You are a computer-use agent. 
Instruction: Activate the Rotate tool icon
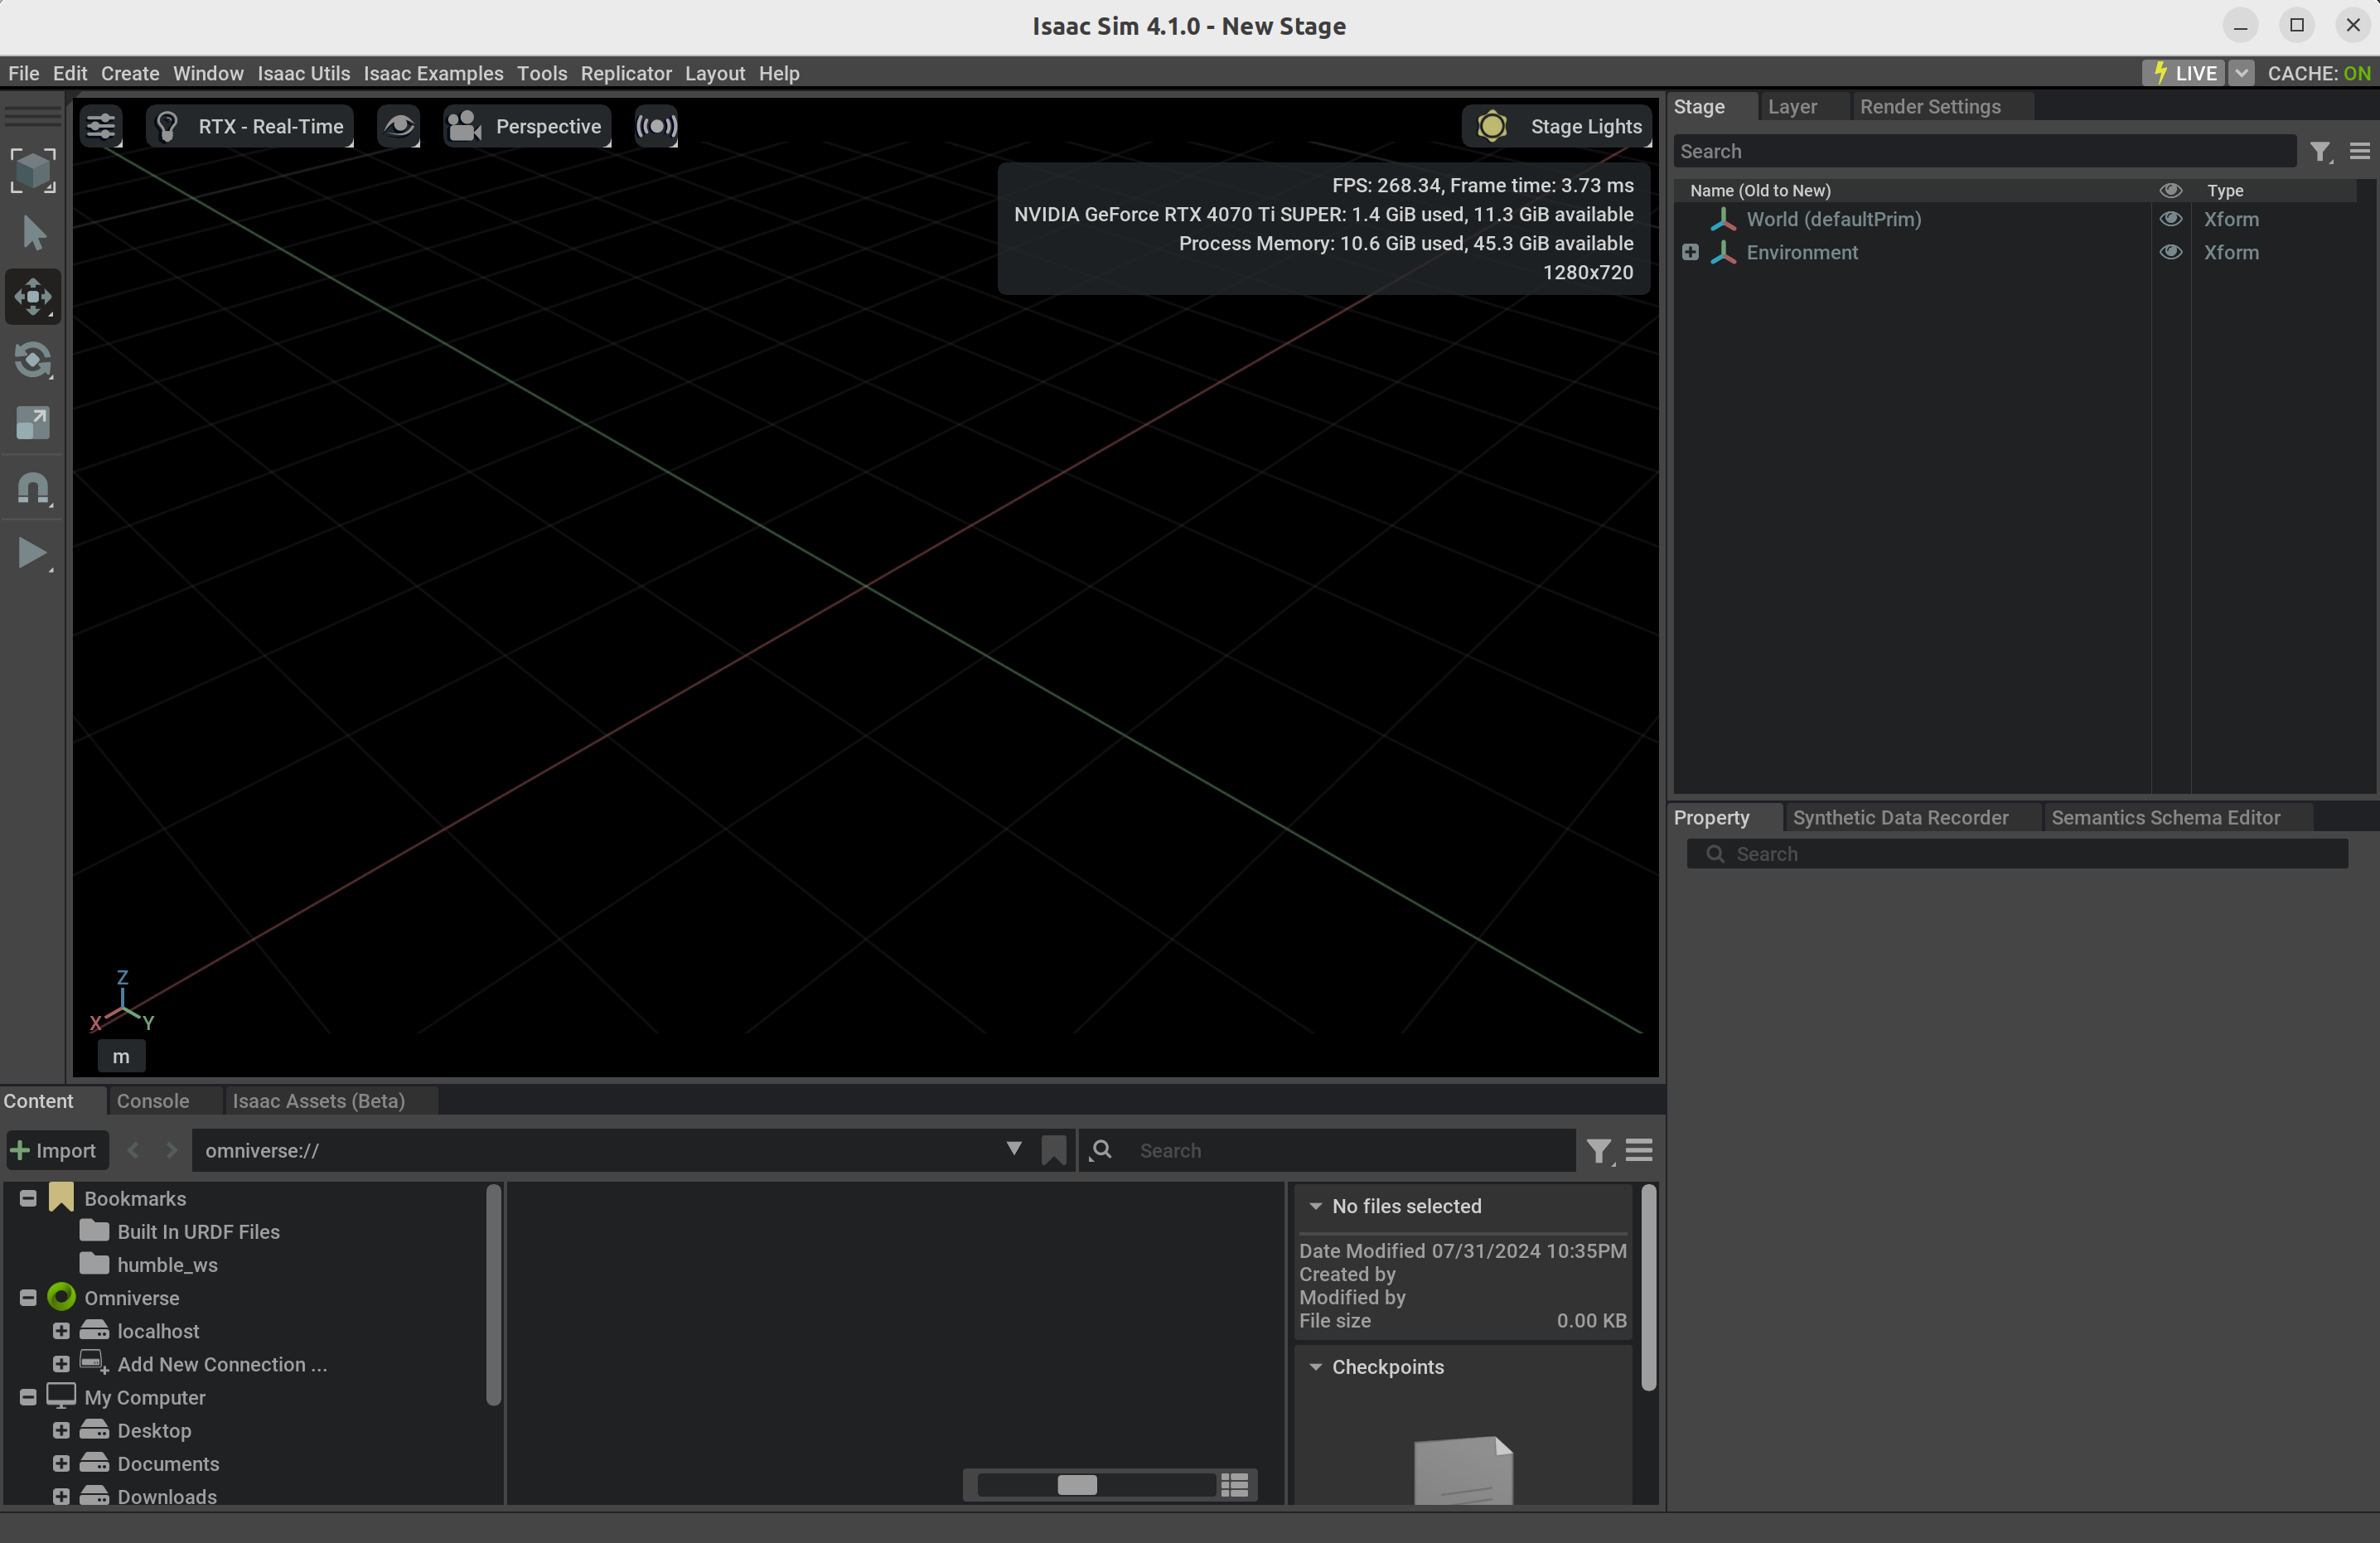coord(33,360)
